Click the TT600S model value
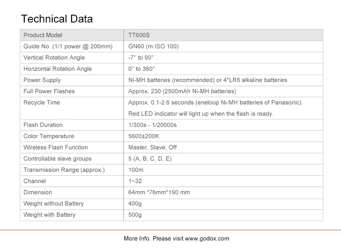This screenshot has width=341, height=250. click(x=139, y=35)
